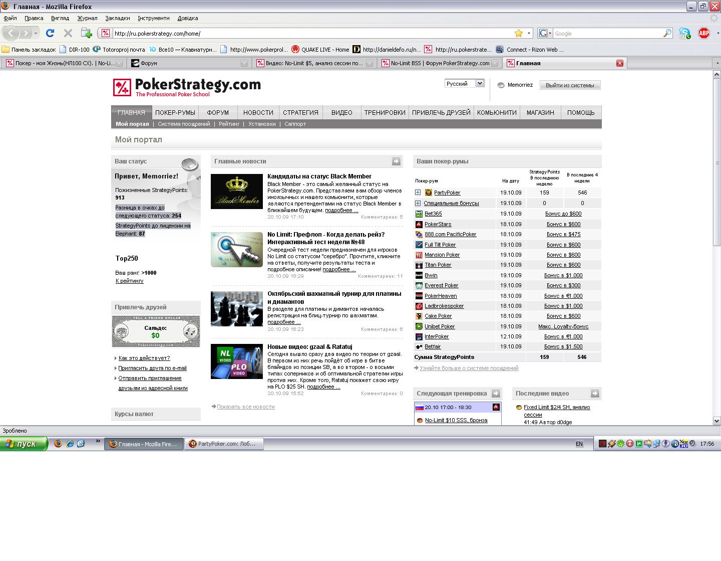Open the Файл menu

point(10,18)
